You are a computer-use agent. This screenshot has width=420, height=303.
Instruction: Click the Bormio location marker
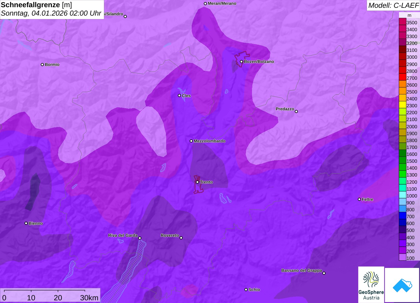click(x=42, y=64)
